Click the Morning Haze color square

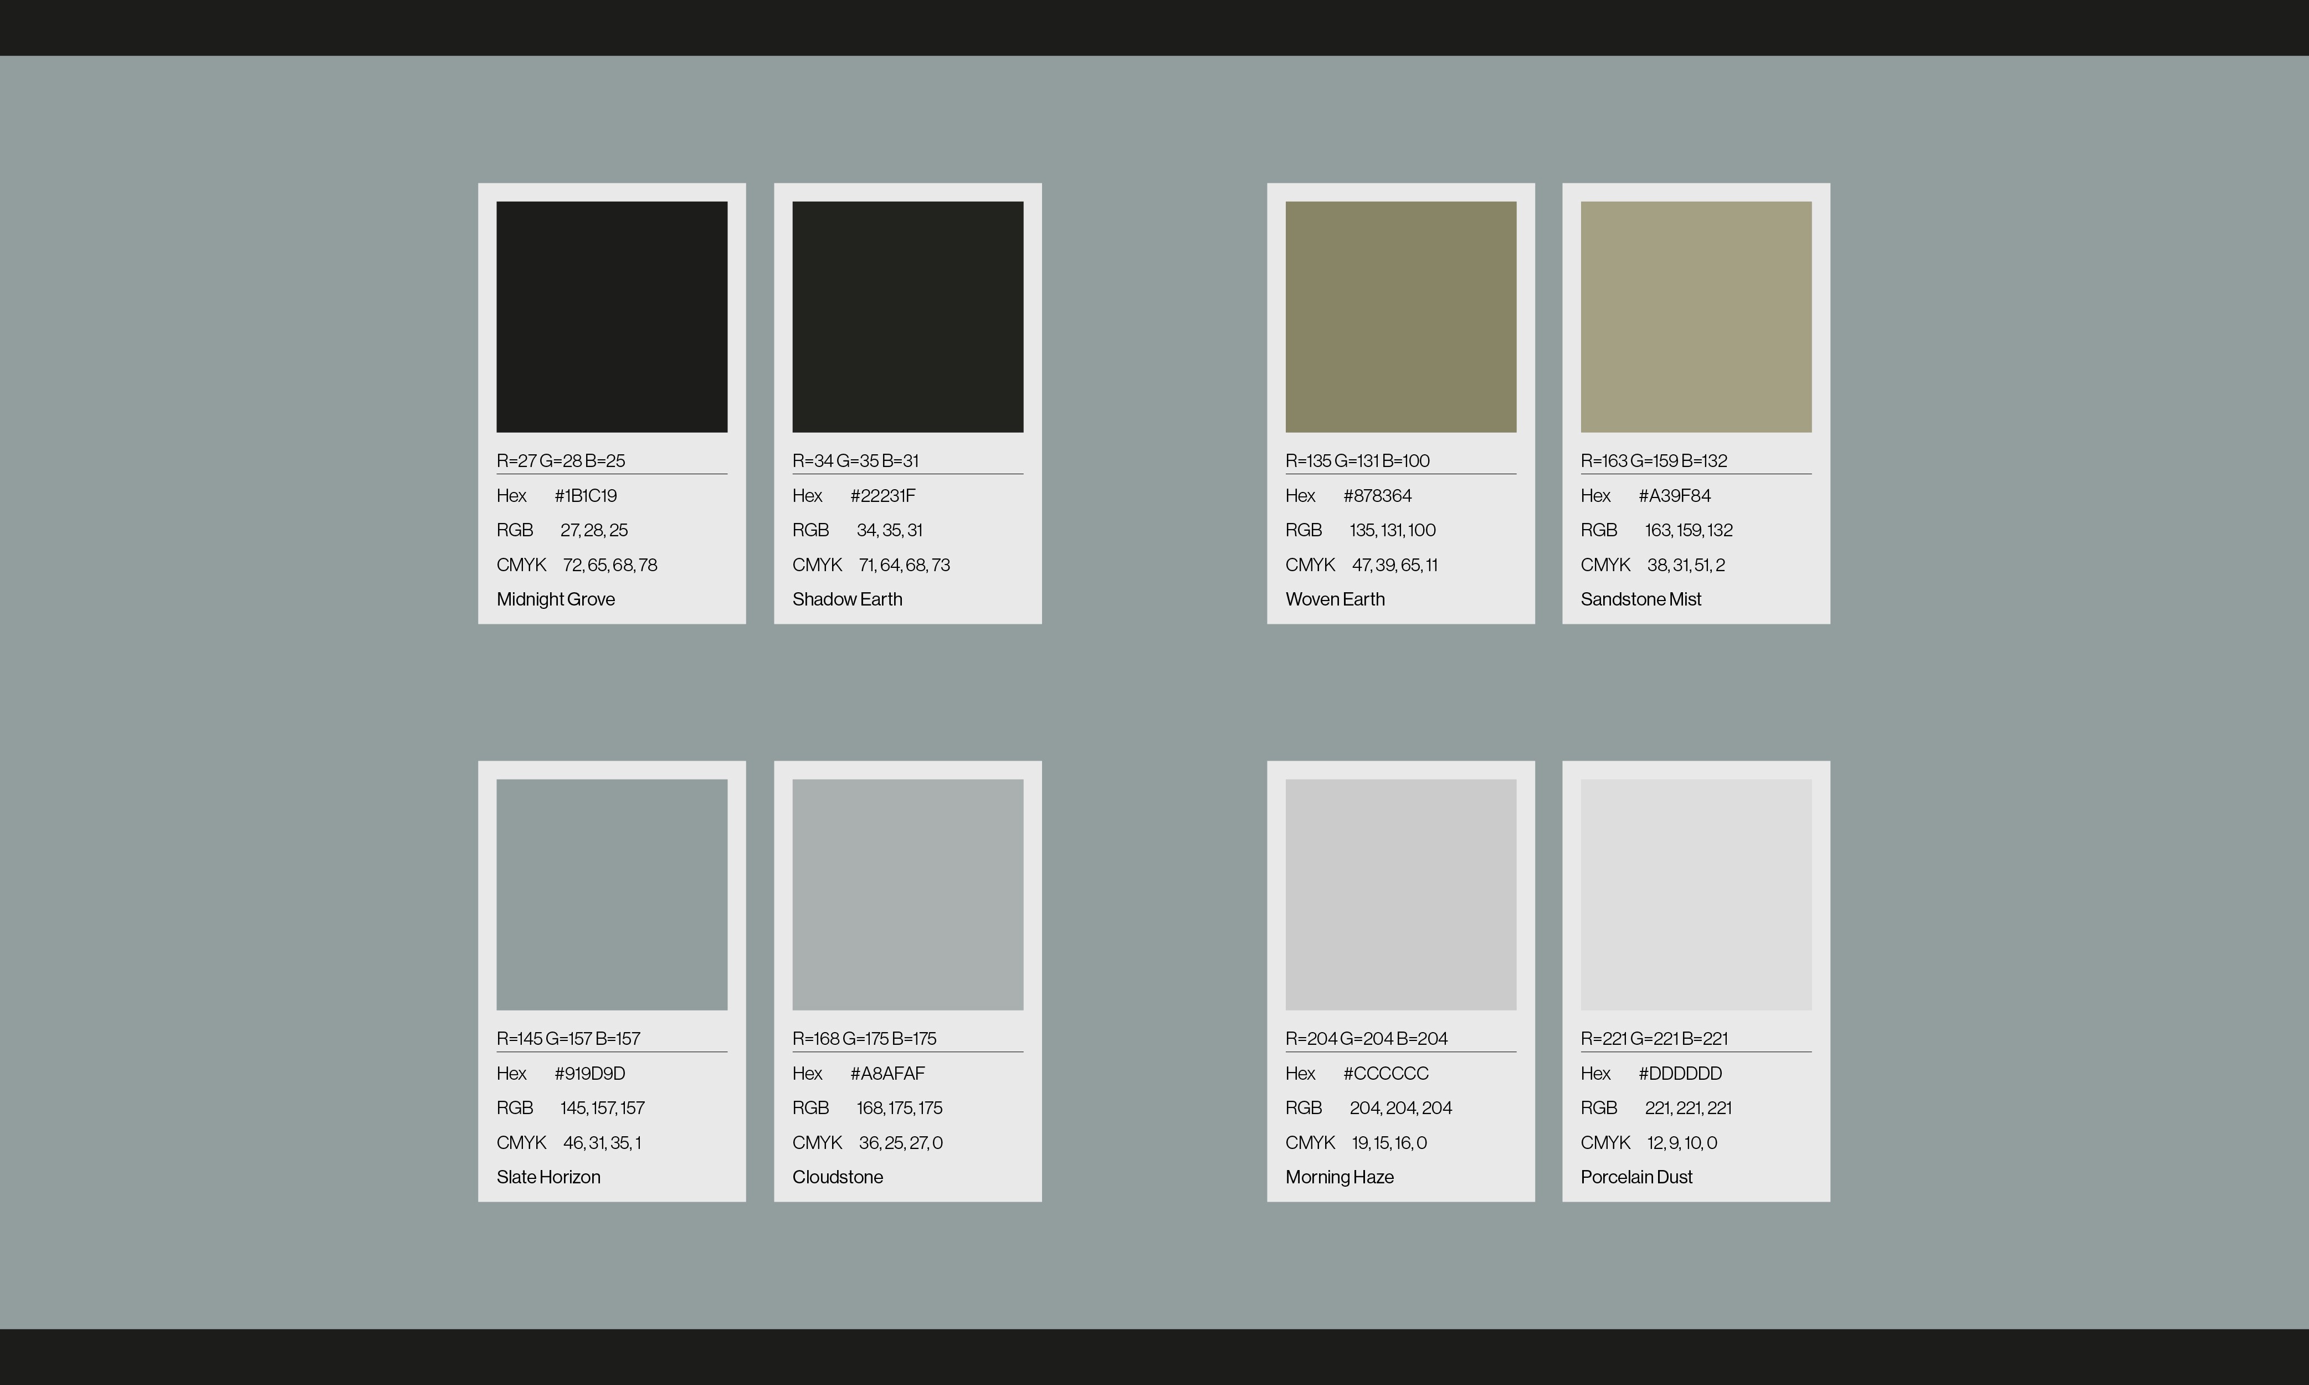coord(1400,894)
